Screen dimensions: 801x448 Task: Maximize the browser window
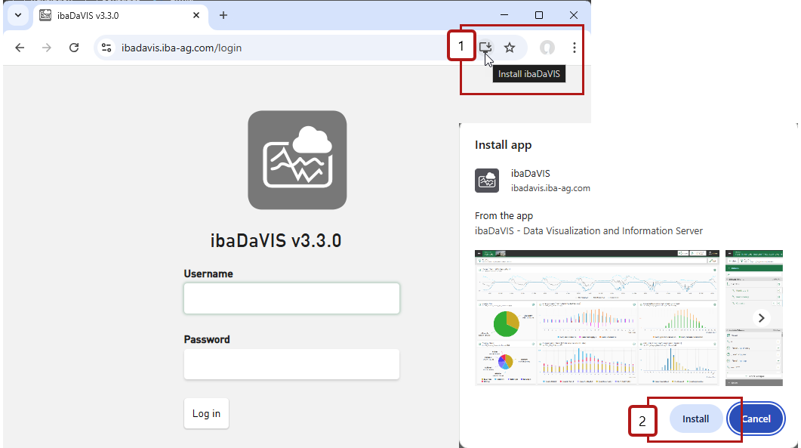point(539,15)
